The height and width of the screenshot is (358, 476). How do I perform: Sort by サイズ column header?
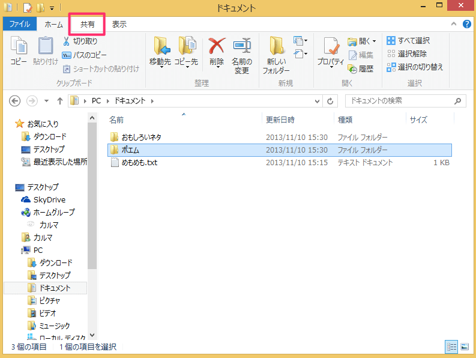430,120
